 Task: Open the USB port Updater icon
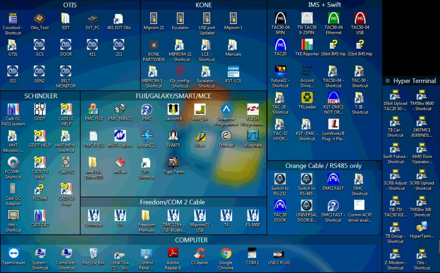pyautogui.click(x=207, y=18)
